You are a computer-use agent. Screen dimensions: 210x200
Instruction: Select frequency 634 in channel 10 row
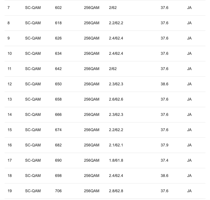tap(58, 53)
